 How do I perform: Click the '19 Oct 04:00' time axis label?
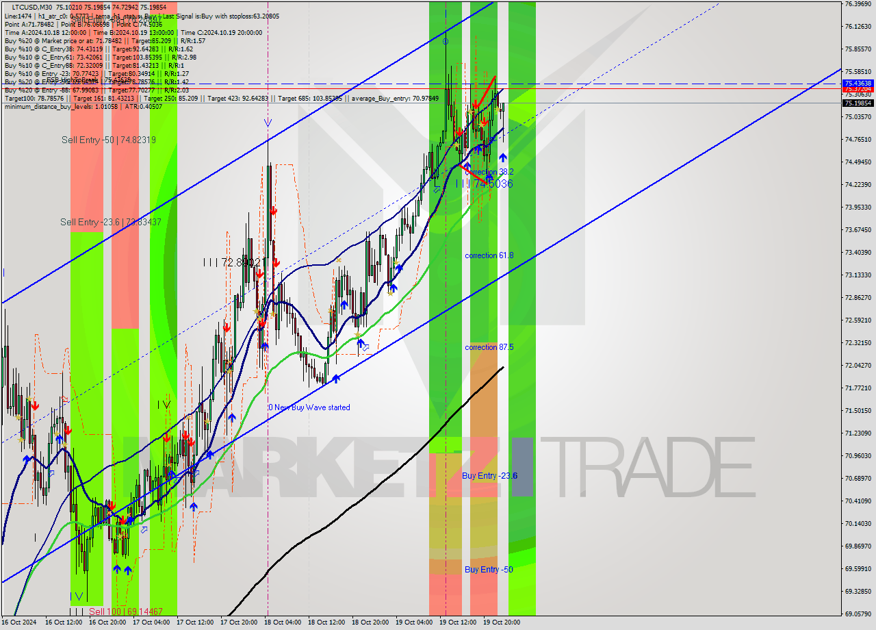(x=413, y=622)
